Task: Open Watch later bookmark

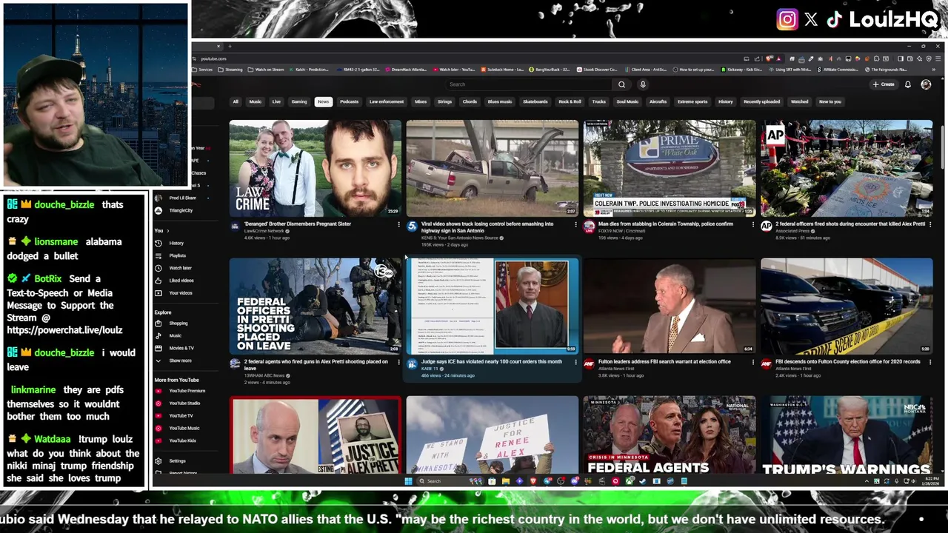Action: coord(453,70)
